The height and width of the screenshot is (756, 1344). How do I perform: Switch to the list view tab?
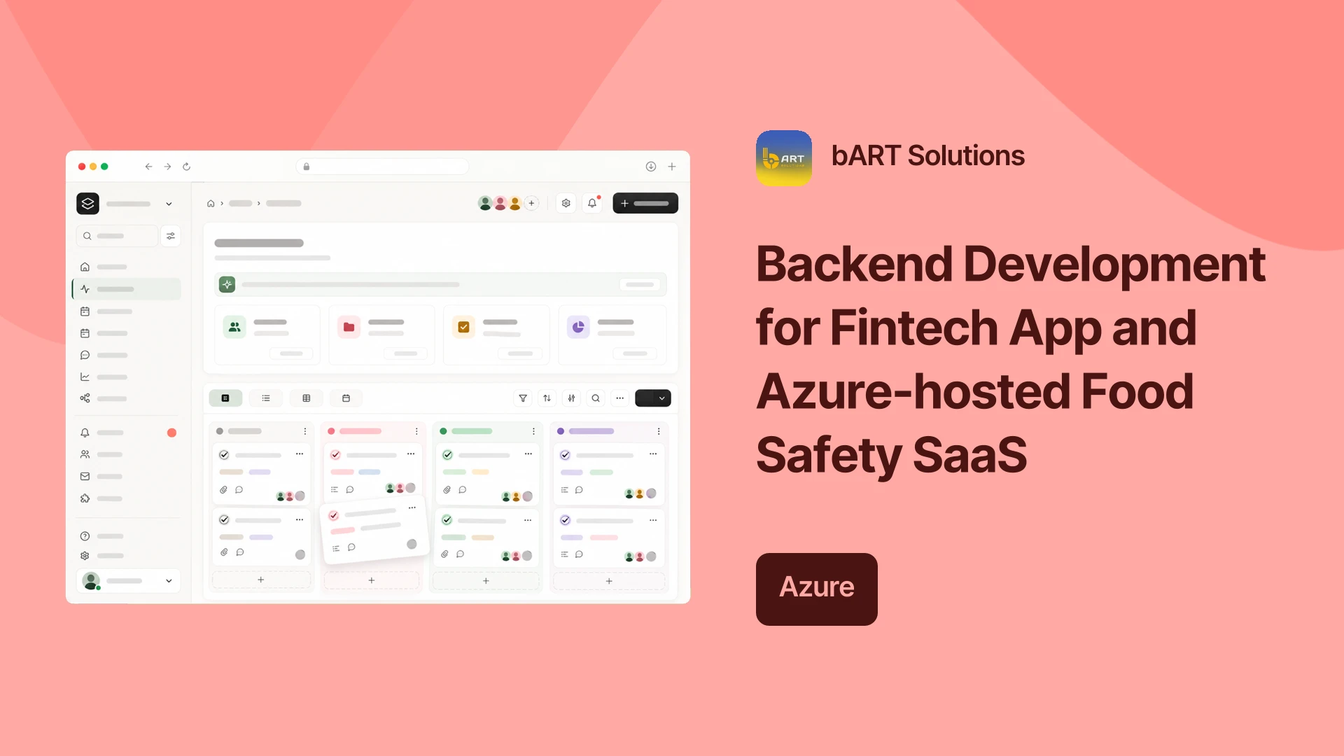click(x=266, y=398)
